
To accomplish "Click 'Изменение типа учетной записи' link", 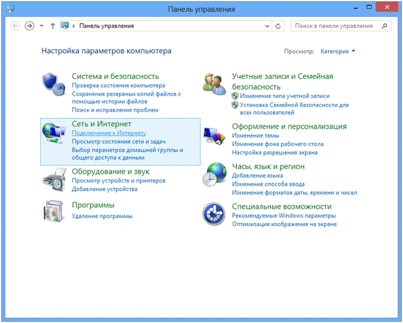I will (x=284, y=96).
